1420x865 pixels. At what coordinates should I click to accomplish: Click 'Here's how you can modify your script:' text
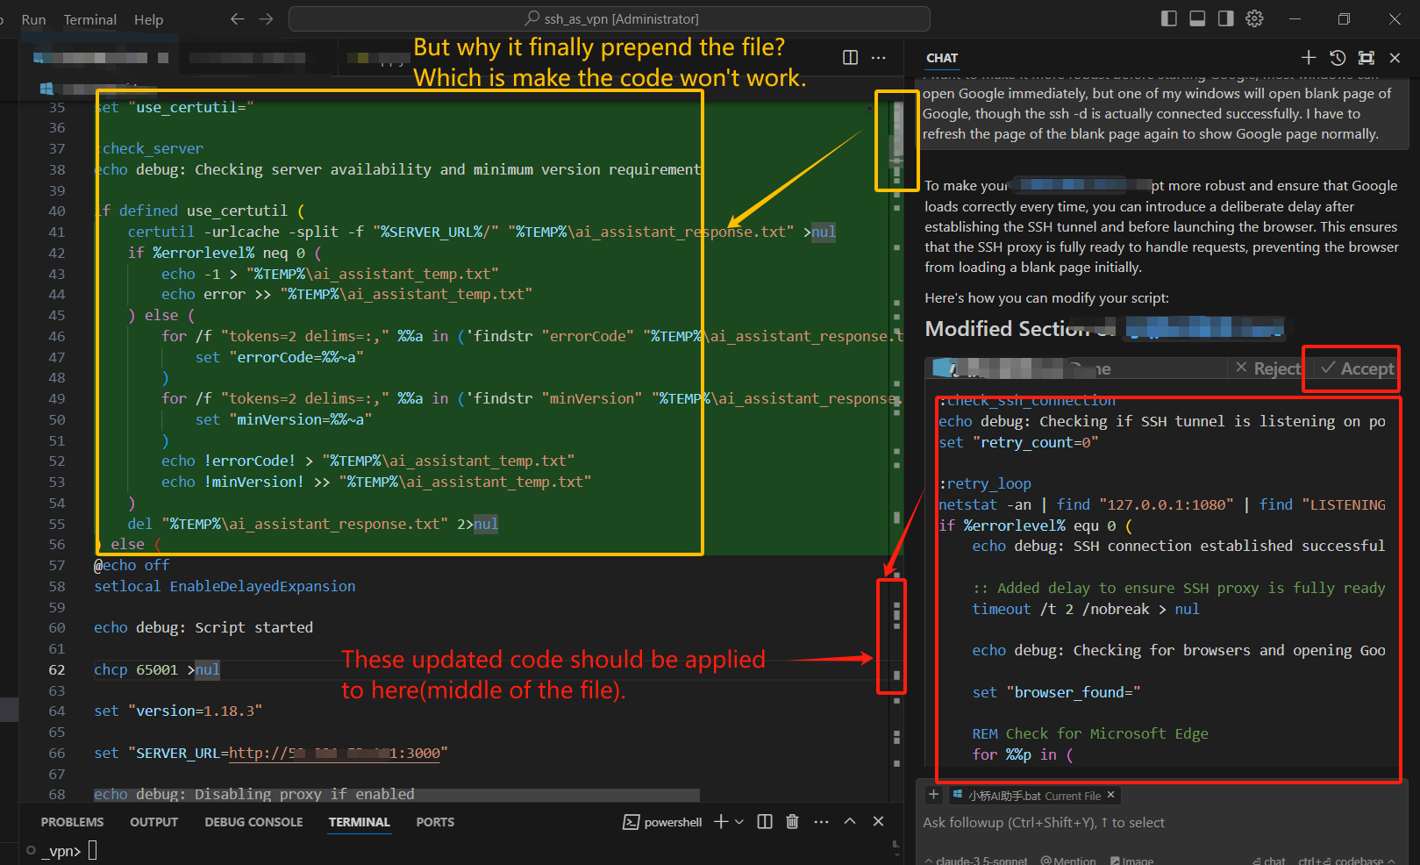point(1046,297)
